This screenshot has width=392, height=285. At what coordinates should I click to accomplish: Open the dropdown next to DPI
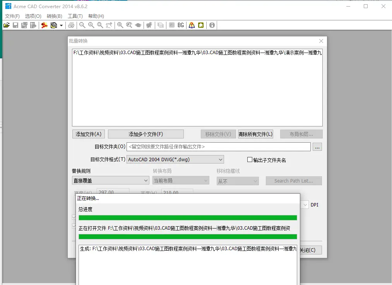(305, 205)
